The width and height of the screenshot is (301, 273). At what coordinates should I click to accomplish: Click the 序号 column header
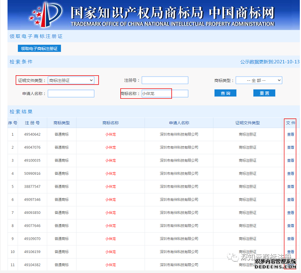point(13,123)
